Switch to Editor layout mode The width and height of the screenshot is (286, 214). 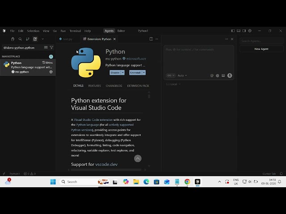[x=121, y=31]
